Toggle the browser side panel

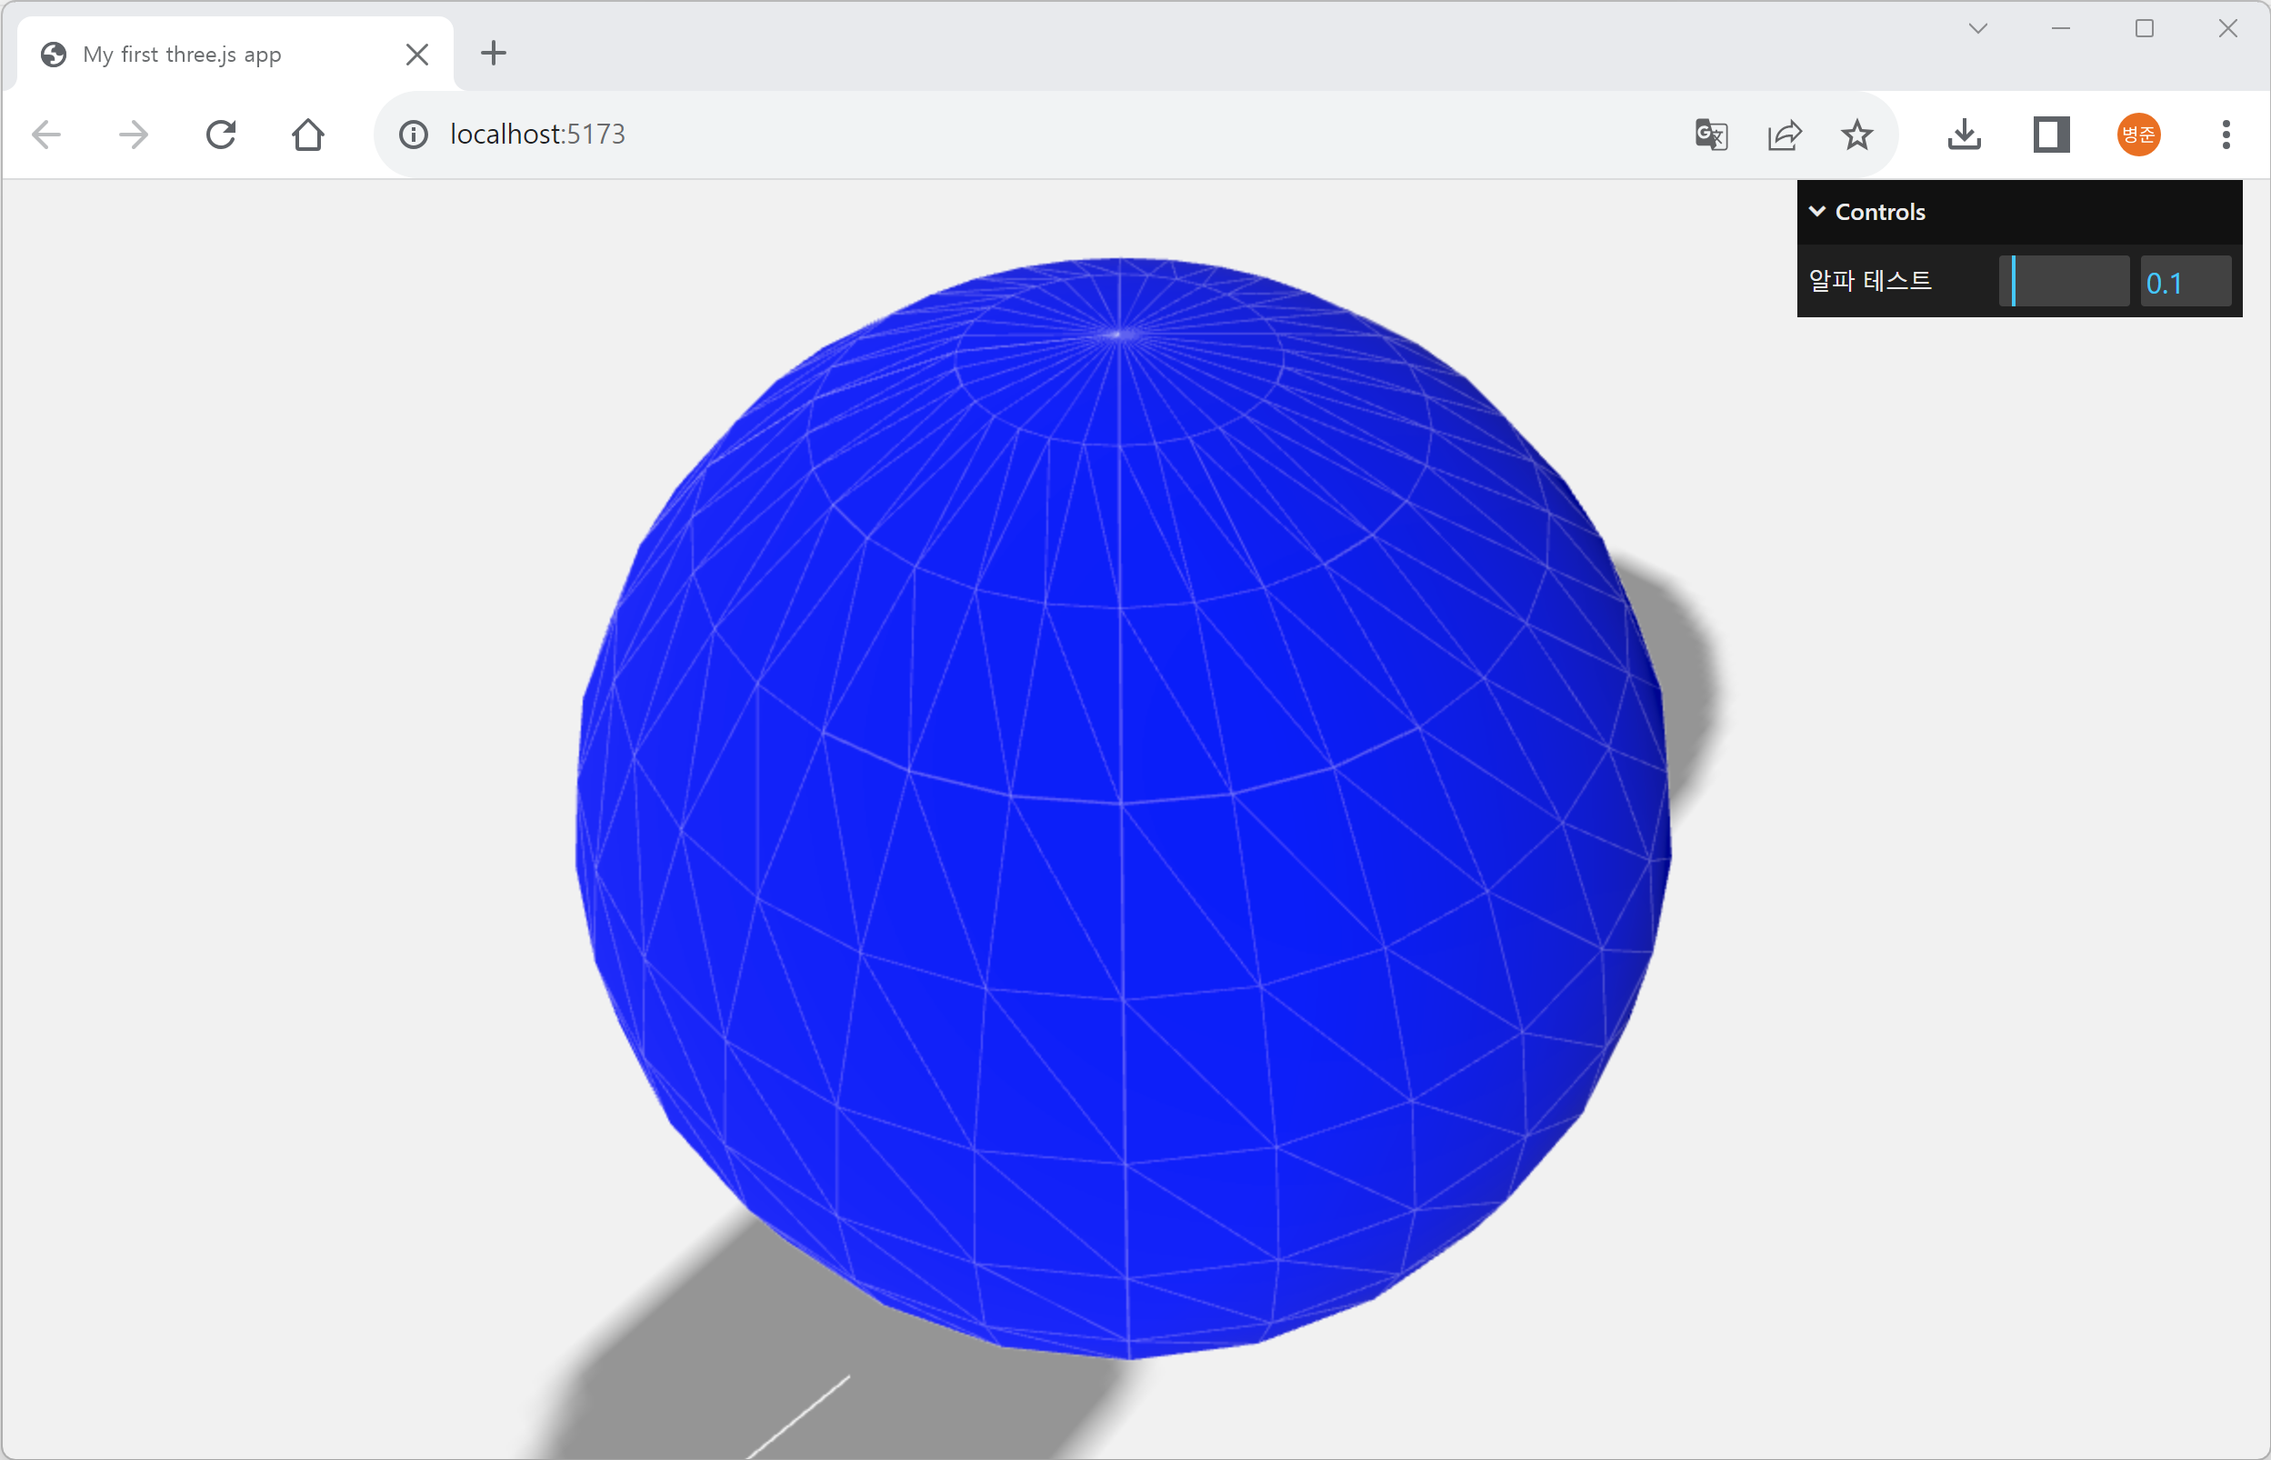(x=2051, y=135)
